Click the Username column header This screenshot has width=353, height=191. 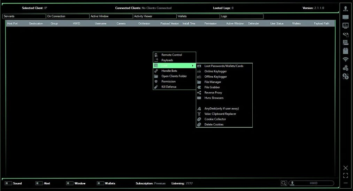pos(100,23)
